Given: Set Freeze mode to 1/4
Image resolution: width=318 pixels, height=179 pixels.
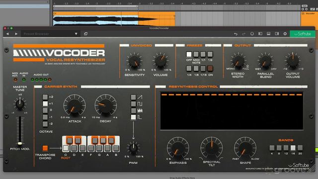Looking at the screenshot, I should [189, 69].
